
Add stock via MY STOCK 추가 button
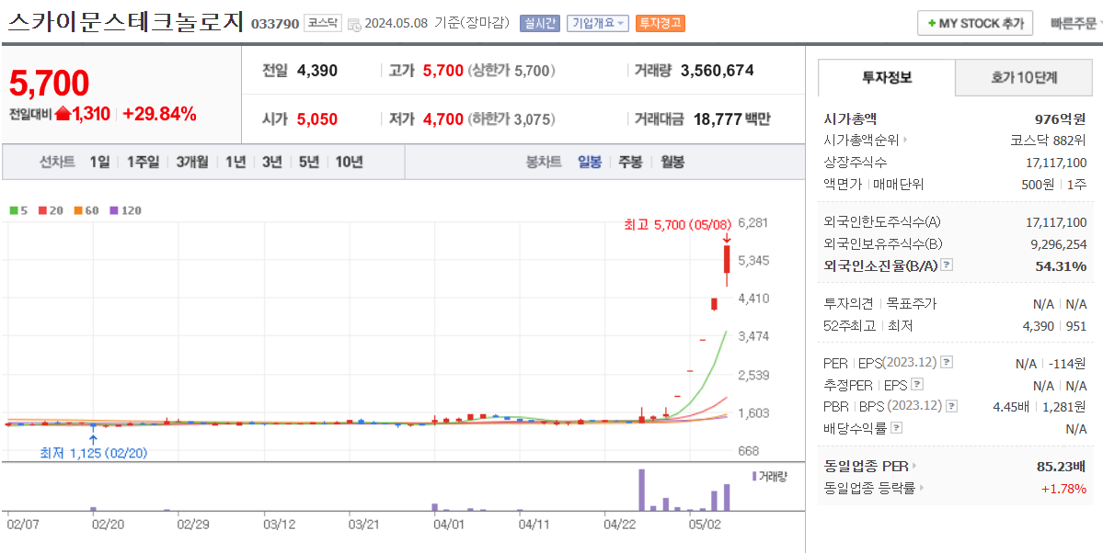975,23
